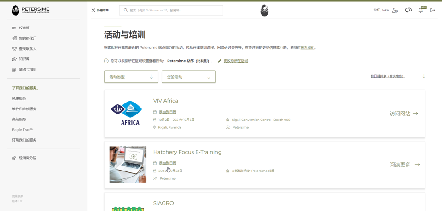Expand the 您的活动 dropdown
The image size is (442, 211).
[x=189, y=77]
